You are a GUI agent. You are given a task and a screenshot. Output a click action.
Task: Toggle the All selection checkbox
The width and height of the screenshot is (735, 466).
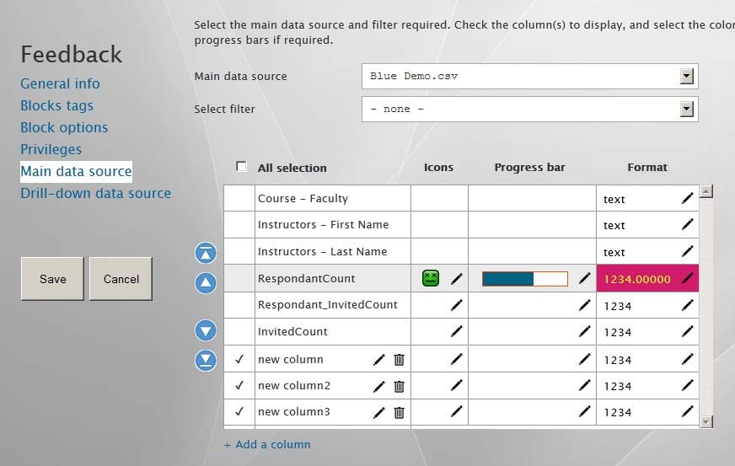[241, 167]
